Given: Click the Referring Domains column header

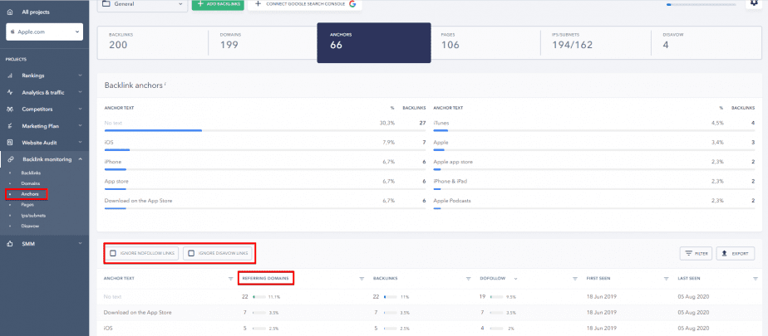Looking at the screenshot, I should click(265, 278).
